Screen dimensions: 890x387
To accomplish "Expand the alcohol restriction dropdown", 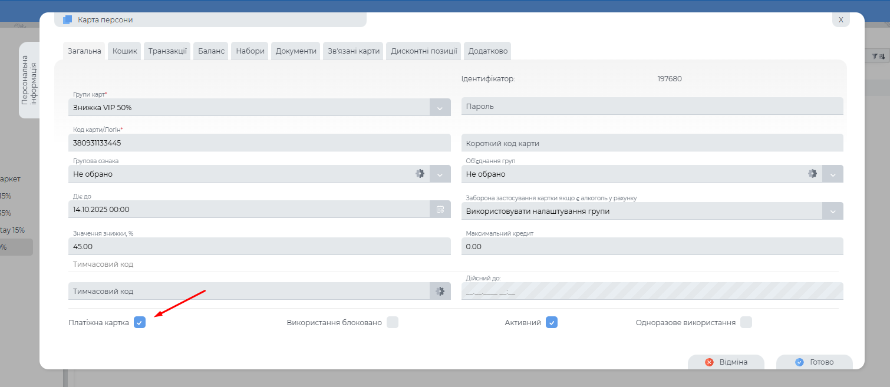I will click(832, 211).
